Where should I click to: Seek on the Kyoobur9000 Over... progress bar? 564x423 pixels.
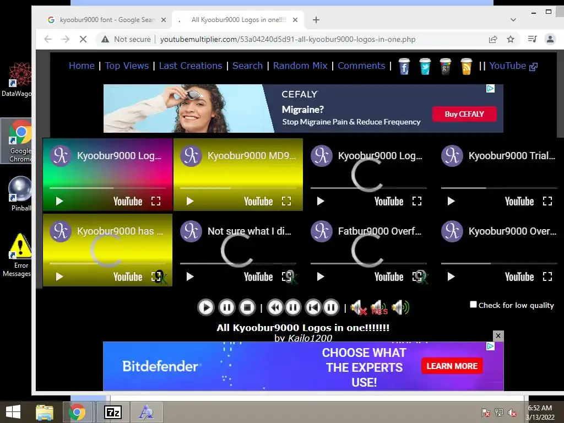pos(499,264)
